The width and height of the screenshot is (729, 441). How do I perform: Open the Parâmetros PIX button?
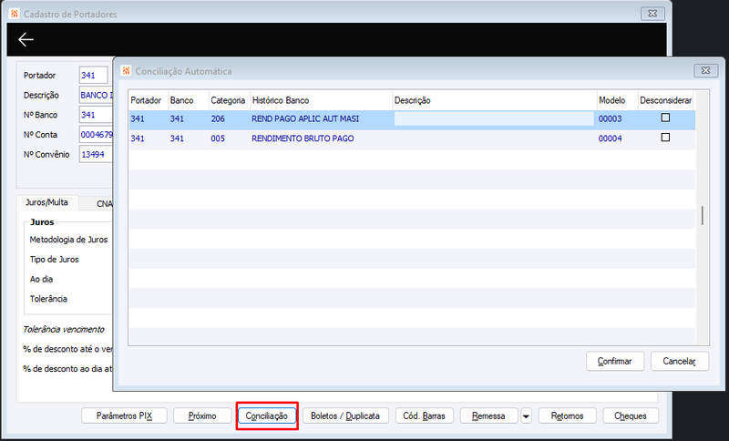(124, 415)
